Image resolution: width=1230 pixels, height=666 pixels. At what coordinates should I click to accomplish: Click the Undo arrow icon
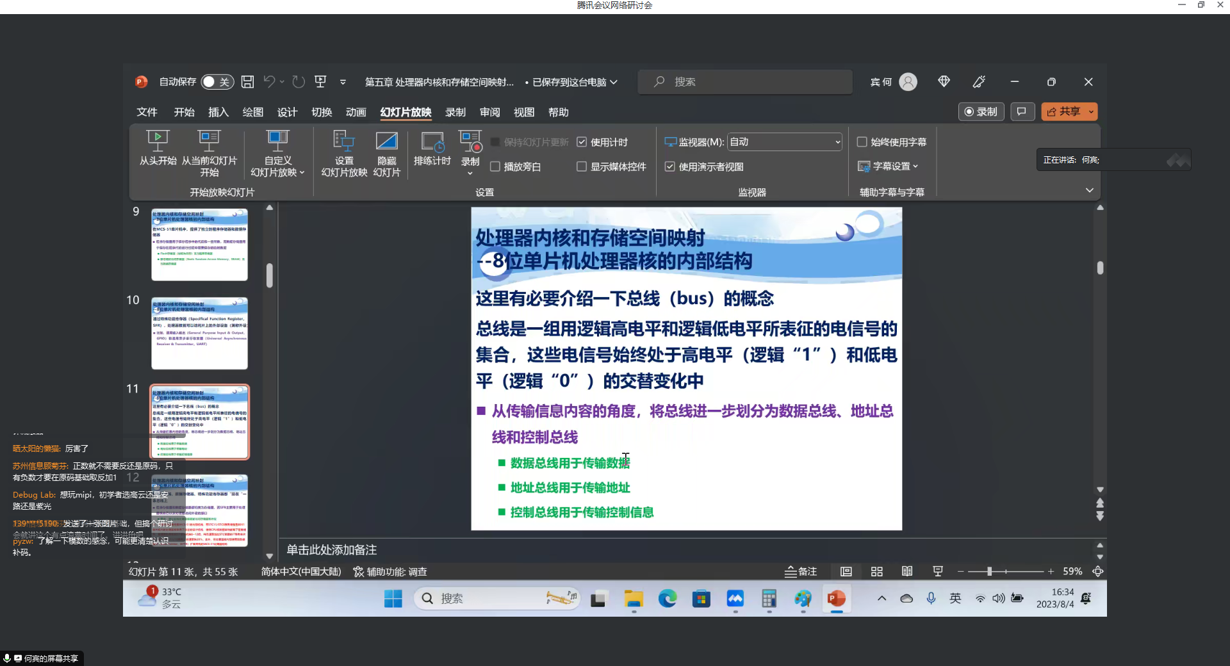269,82
